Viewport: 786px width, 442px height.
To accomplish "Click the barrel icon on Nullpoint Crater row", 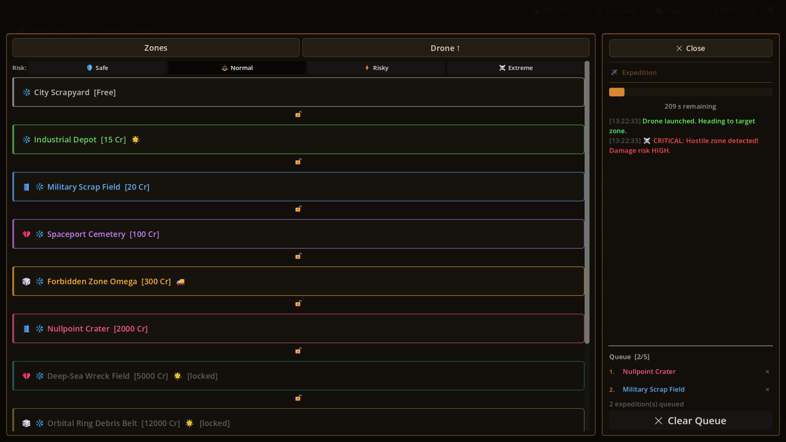I will point(27,329).
